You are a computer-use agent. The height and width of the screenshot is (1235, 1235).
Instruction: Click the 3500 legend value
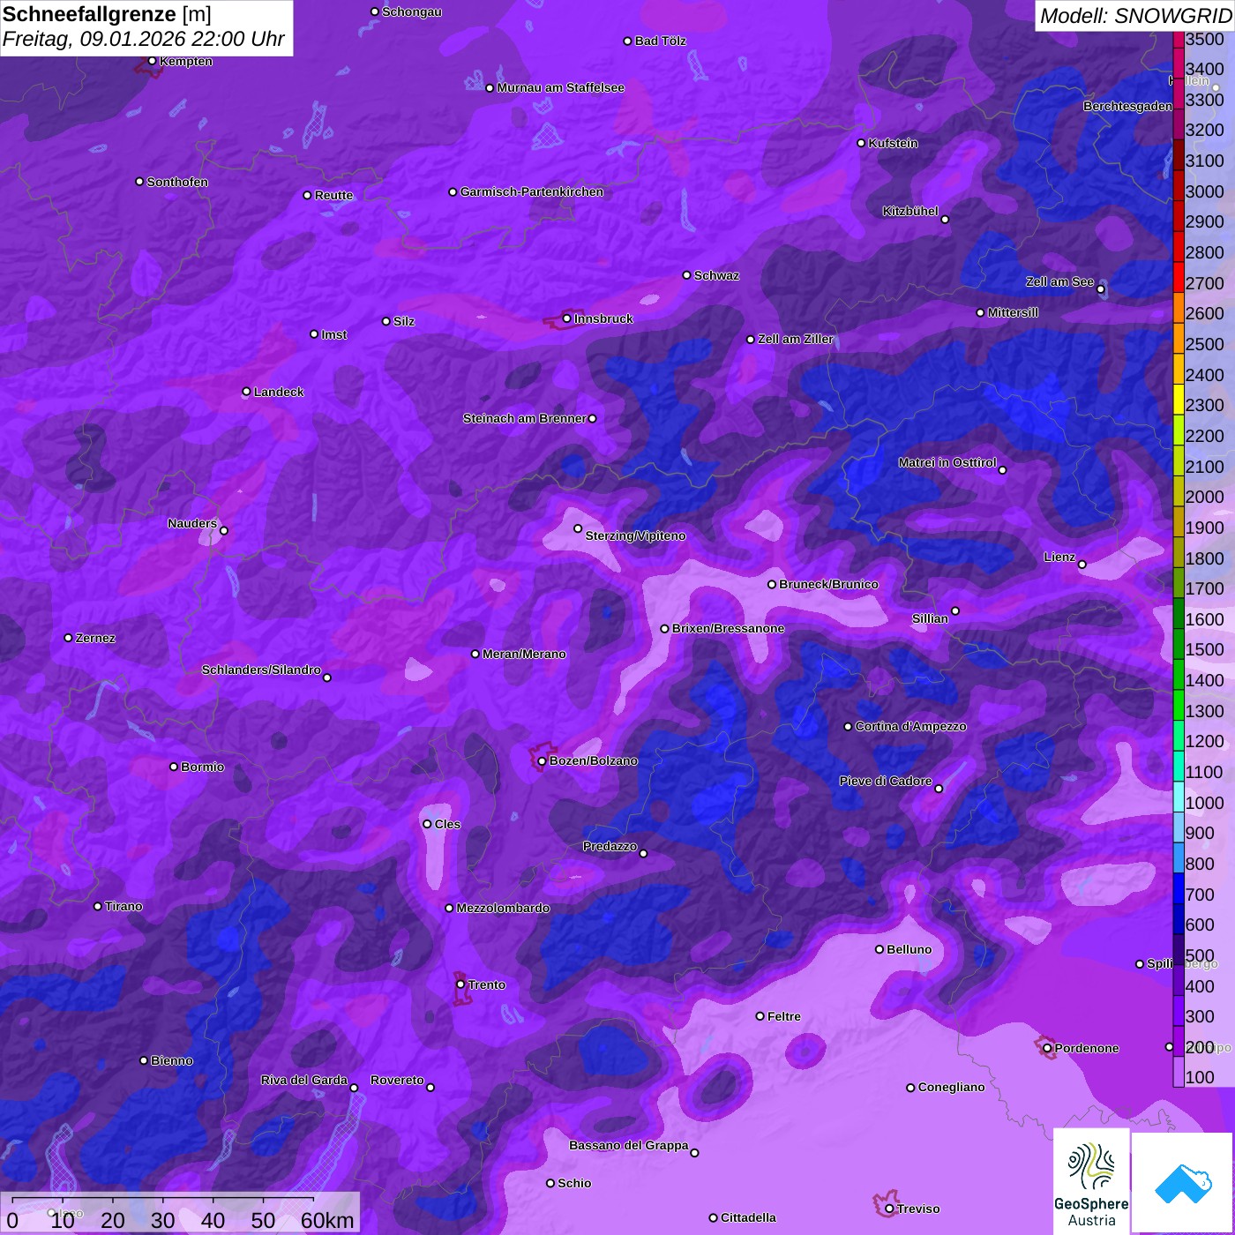point(1205,39)
